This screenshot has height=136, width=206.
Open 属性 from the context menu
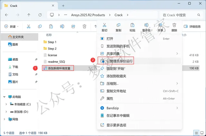[x=139, y=99]
